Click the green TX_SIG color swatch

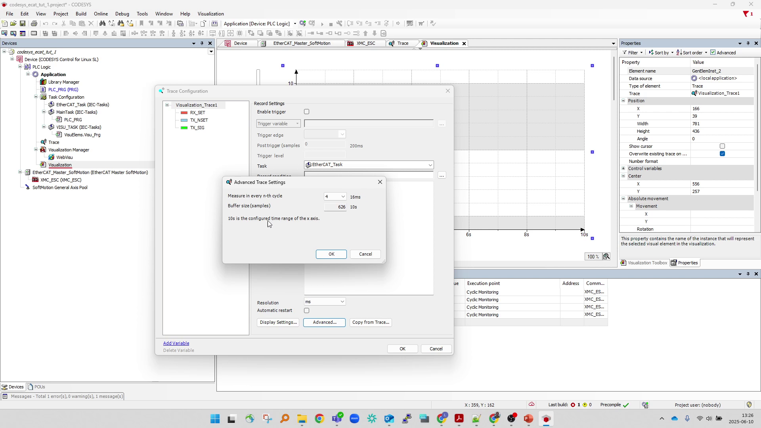(x=184, y=128)
